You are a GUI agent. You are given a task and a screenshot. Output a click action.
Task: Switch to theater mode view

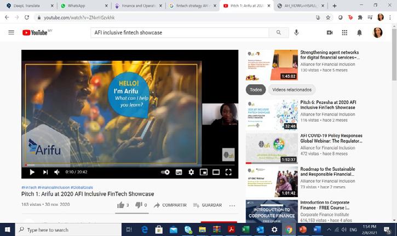tap(216, 172)
